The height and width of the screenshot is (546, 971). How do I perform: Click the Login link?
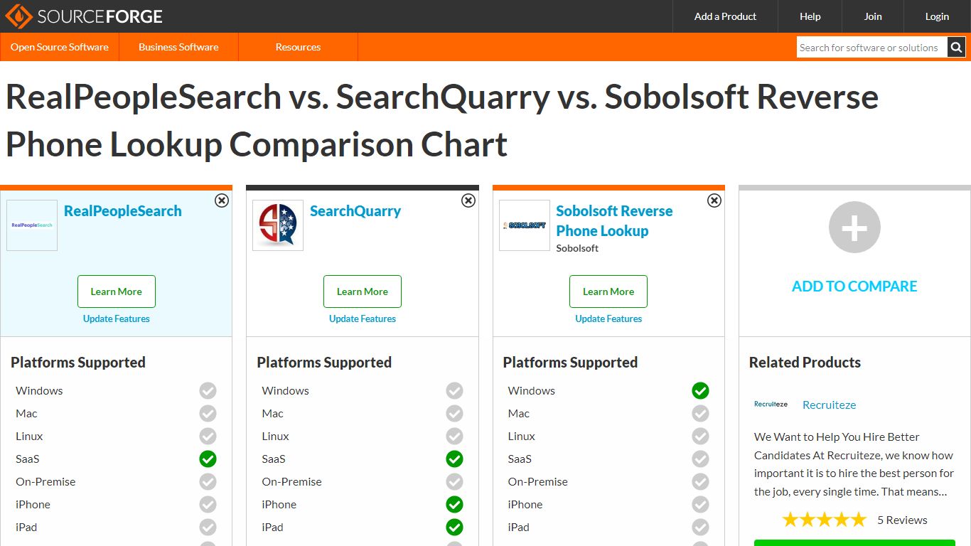pos(937,16)
